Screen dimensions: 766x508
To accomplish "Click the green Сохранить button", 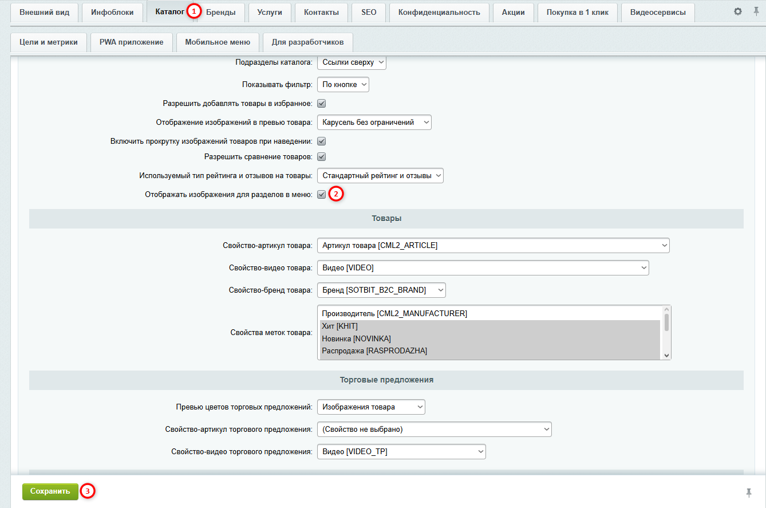I will tap(50, 491).
